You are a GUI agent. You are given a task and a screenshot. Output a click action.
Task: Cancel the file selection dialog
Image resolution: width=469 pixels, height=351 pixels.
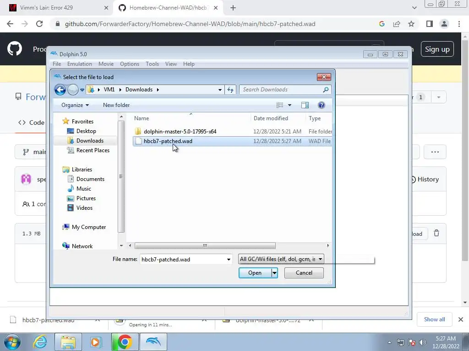[304, 273]
